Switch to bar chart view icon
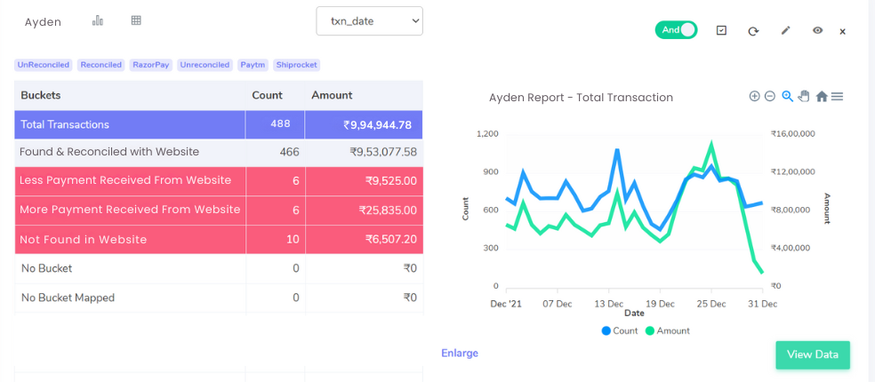875x389 pixels. pyautogui.click(x=98, y=20)
